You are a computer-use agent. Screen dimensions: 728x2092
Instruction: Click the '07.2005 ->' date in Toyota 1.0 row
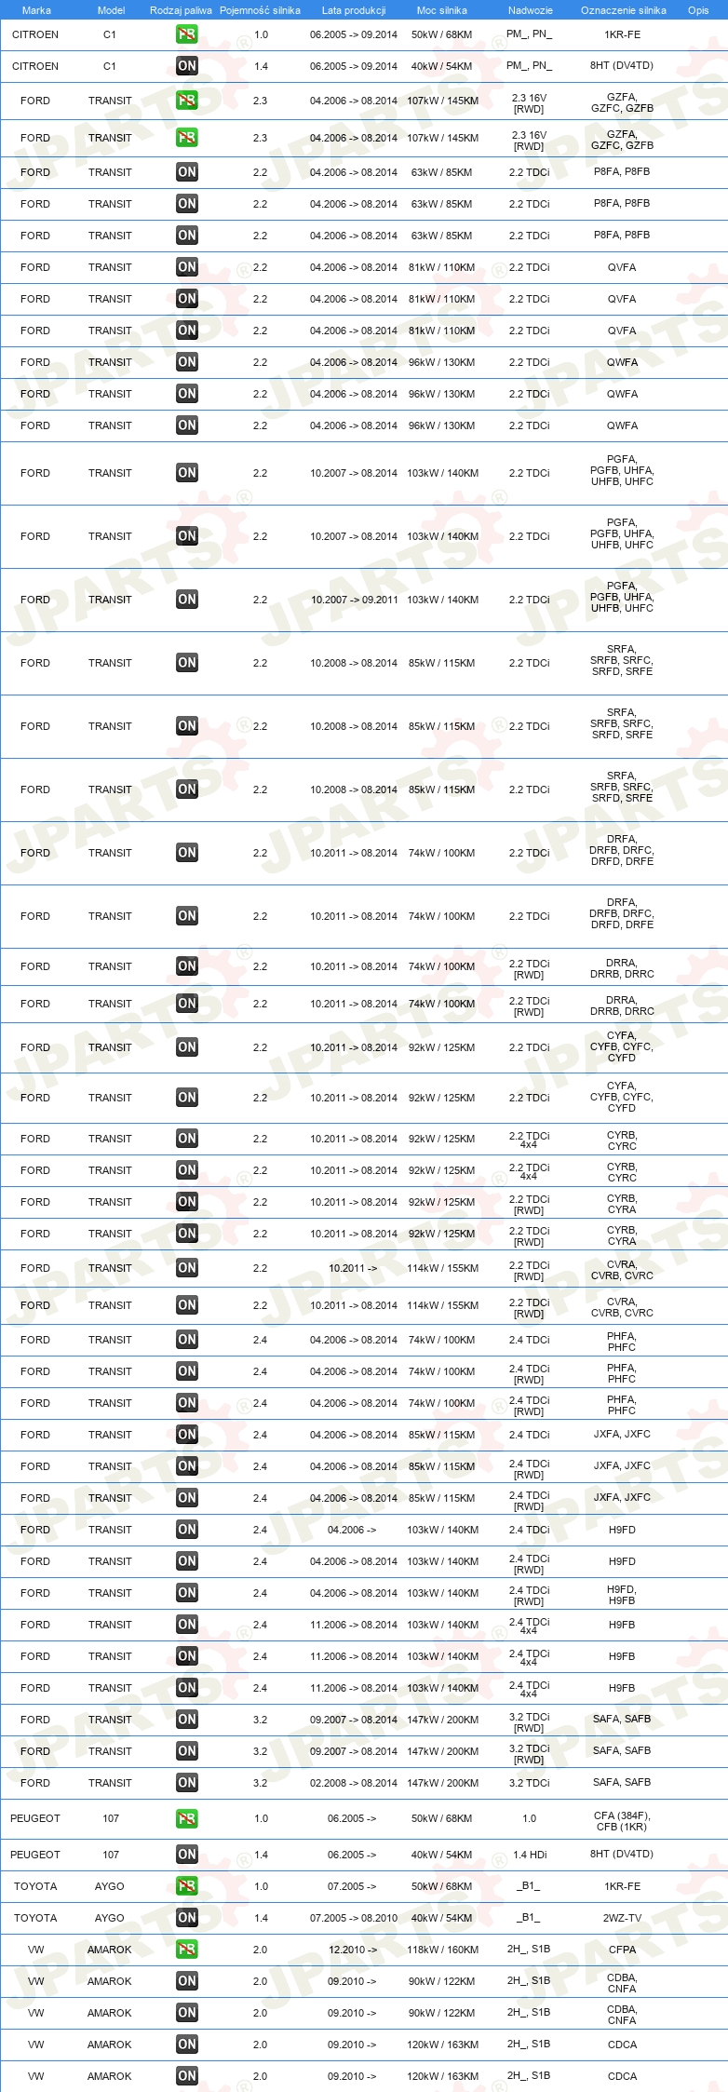pyautogui.click(x=352, y=1886)
